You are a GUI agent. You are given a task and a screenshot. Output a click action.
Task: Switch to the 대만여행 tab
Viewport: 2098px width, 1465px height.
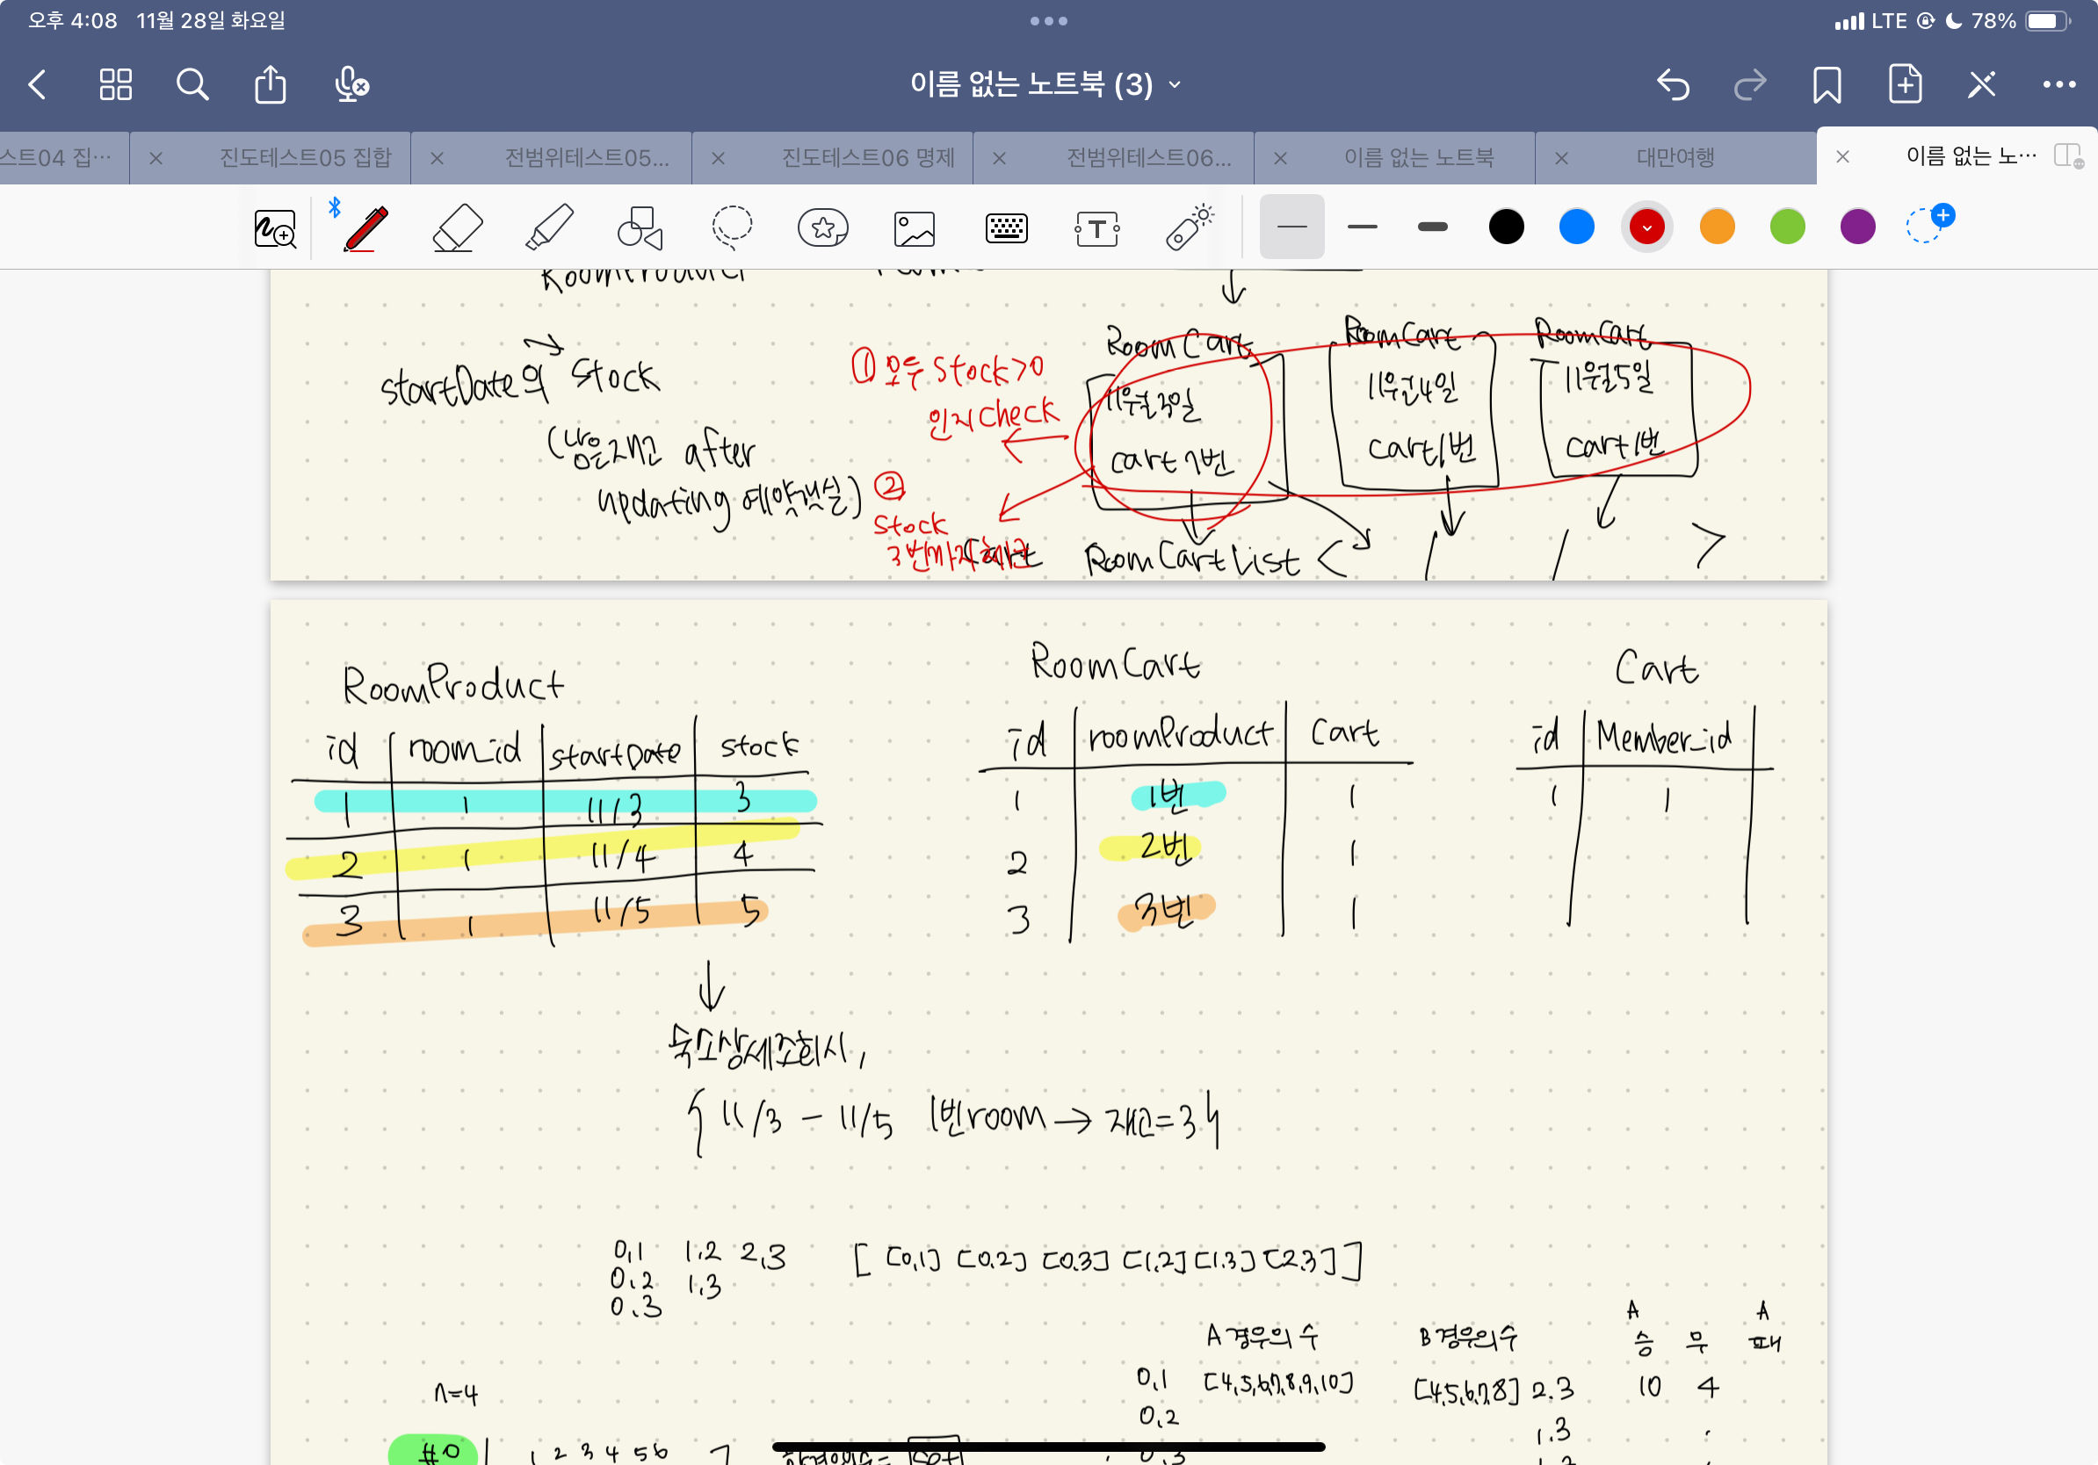tap(1675, 157)
